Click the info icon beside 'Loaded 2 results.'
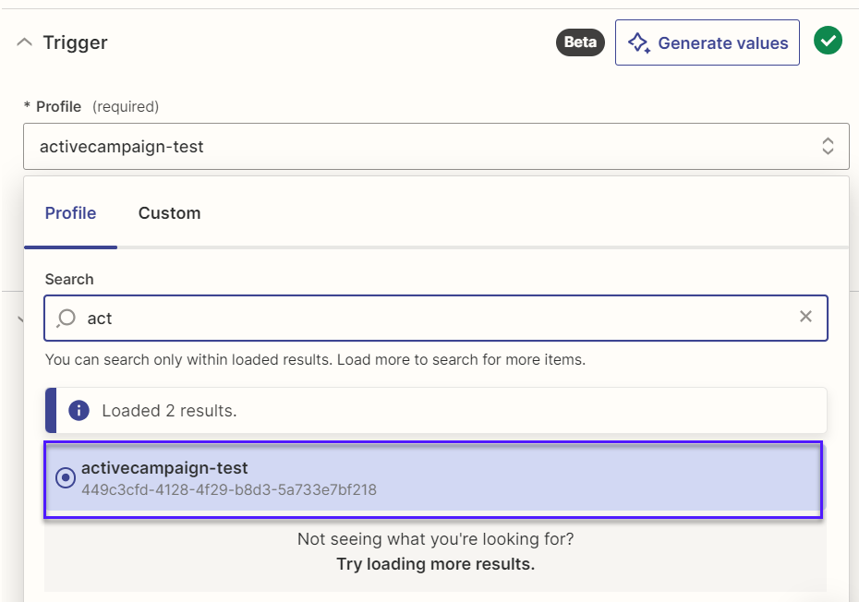The width and height of the screenshot is (859, 602). tap(79, 410)
